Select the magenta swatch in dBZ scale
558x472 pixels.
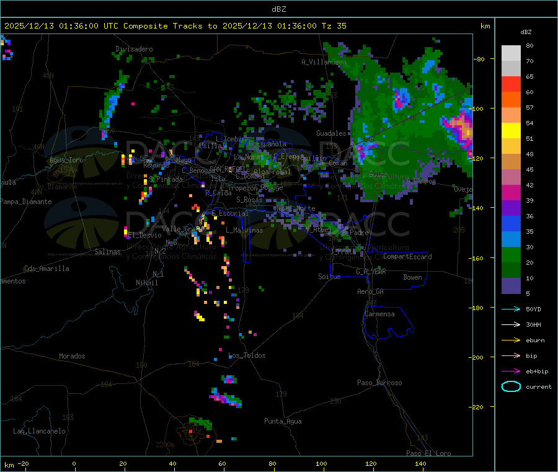coord(511,192)
